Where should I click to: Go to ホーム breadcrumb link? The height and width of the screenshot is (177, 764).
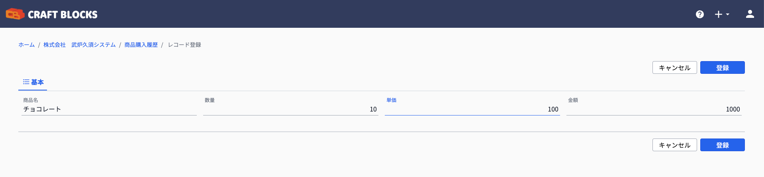click(x=26, y=45)
